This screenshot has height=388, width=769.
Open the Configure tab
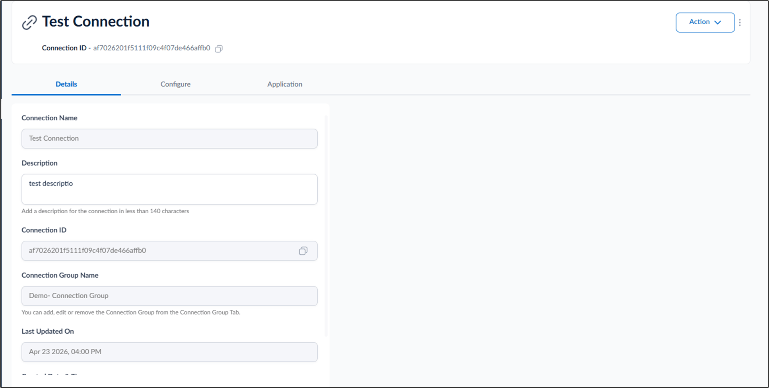pyautogui.click(x=175, y=84)
